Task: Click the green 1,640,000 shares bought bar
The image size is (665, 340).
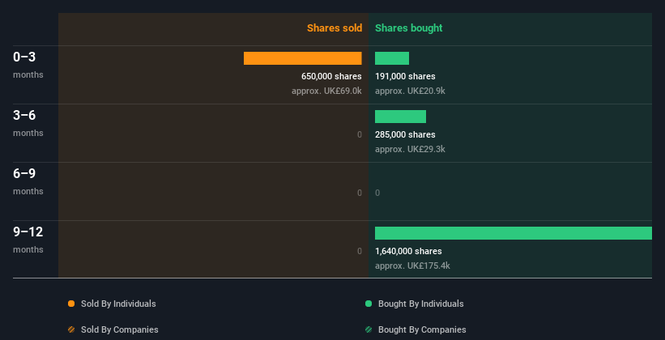Action: pyautogui.click(x=514, y=233)
